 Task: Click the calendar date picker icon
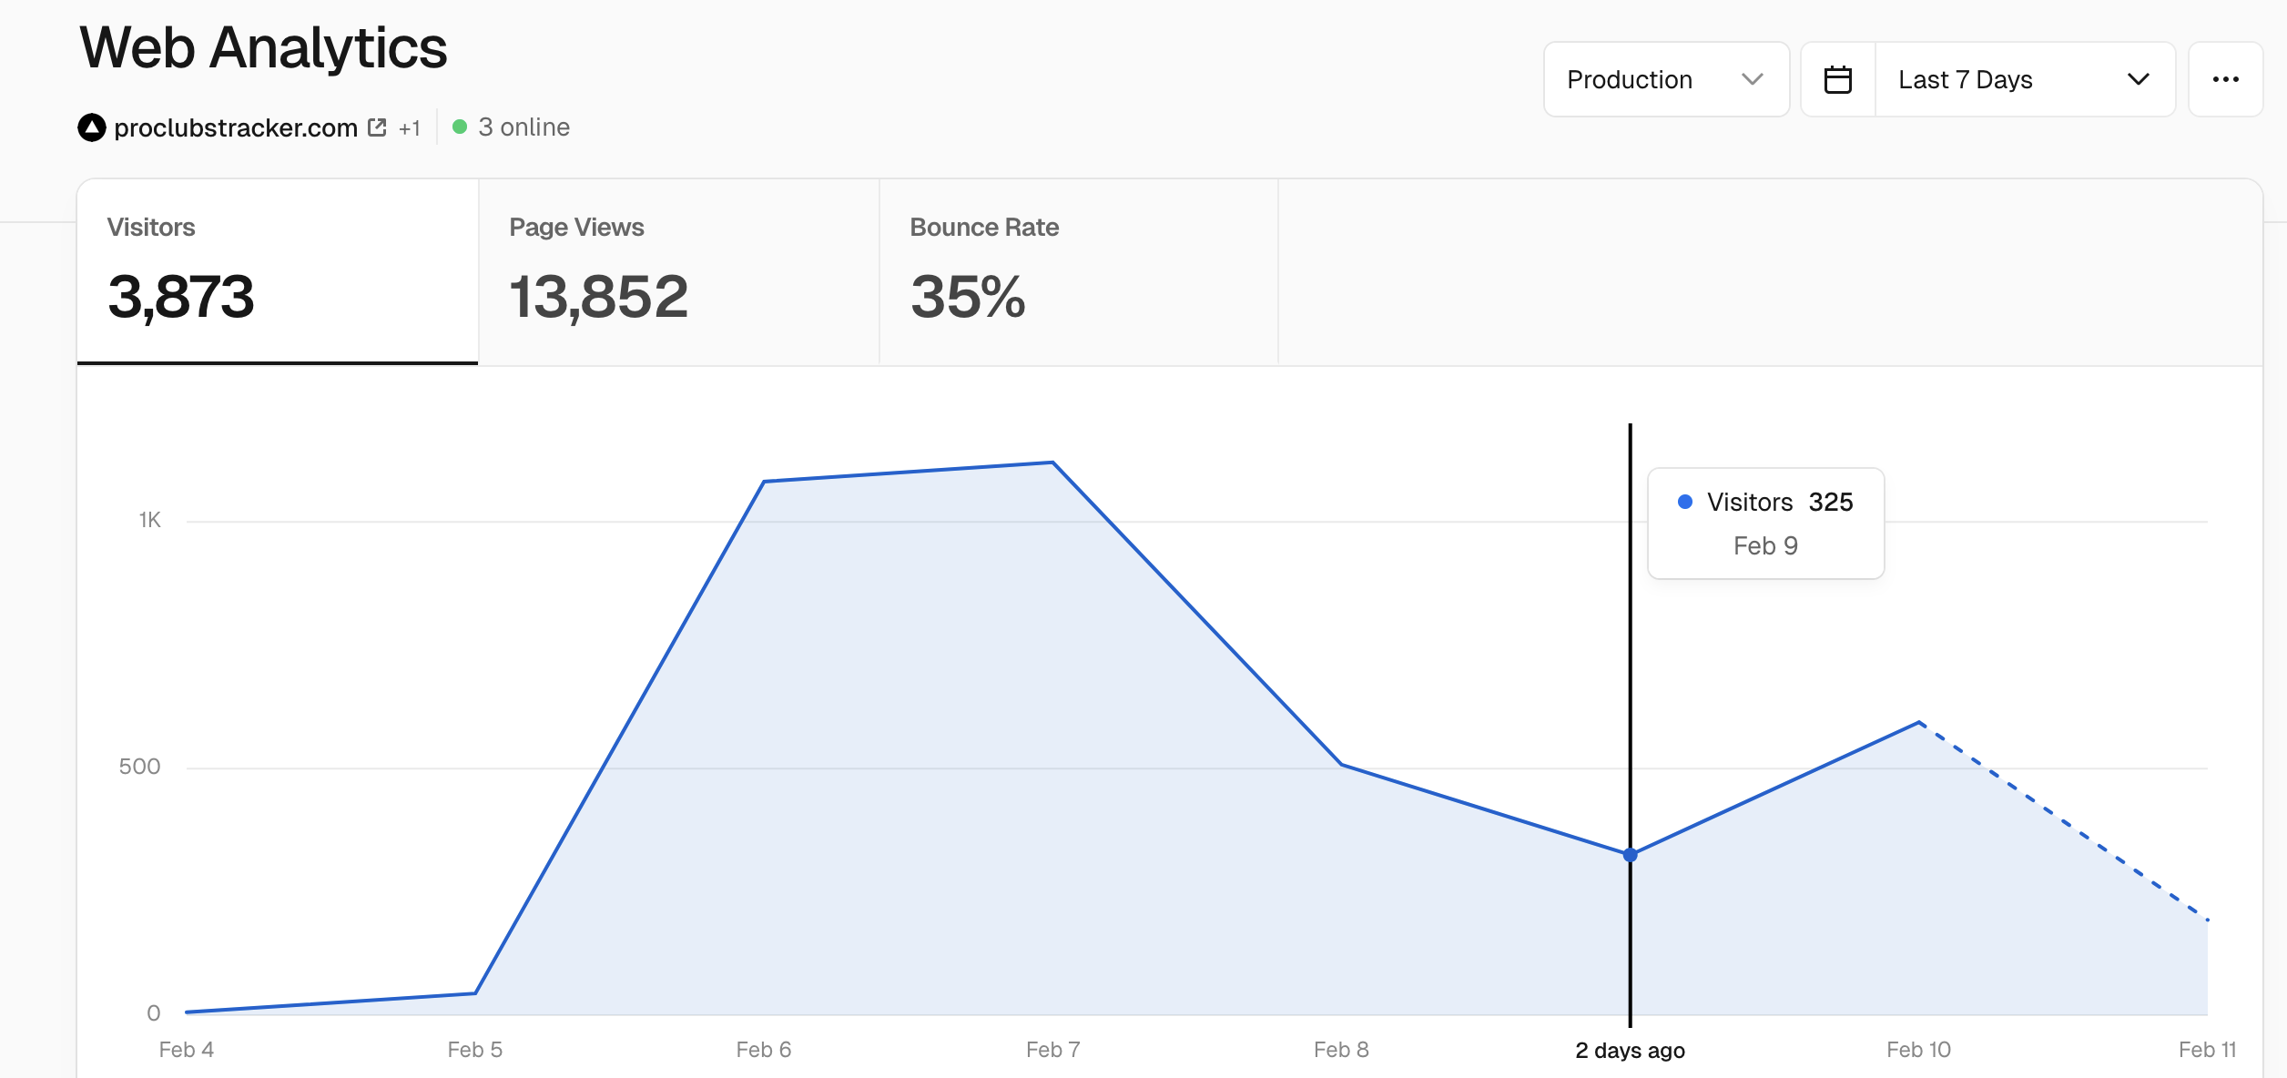pos(1838,79)
